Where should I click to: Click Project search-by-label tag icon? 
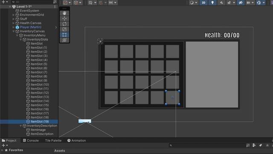click(261, 145)
